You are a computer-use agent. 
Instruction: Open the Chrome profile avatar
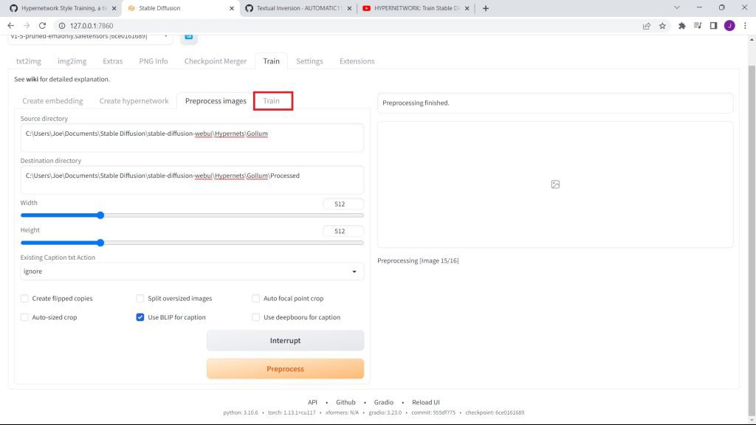coord(729,25)
